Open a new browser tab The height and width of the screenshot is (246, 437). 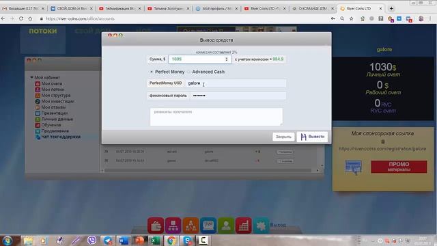[x=391, y=9]
